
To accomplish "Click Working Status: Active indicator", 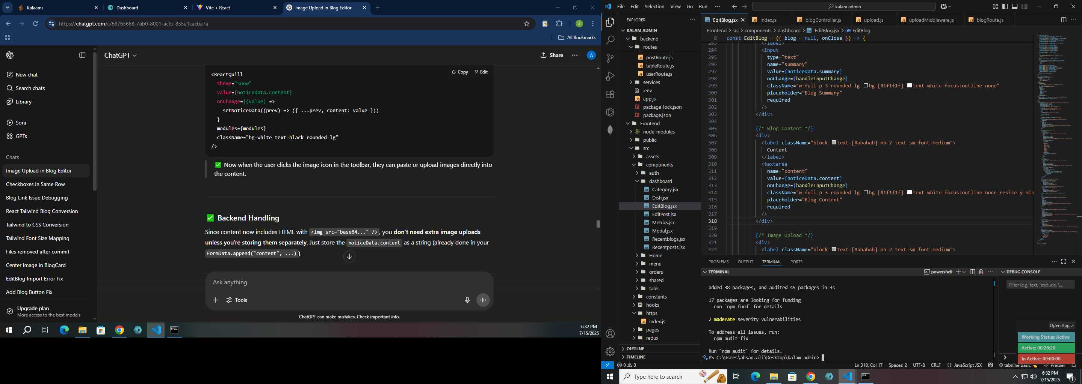I will pos(1046,337).
